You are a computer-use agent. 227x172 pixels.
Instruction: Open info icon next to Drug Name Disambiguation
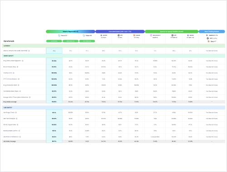click(23, 61)
